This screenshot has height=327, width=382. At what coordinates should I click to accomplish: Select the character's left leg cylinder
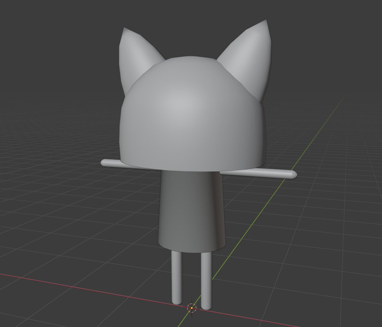click(177, 277)
